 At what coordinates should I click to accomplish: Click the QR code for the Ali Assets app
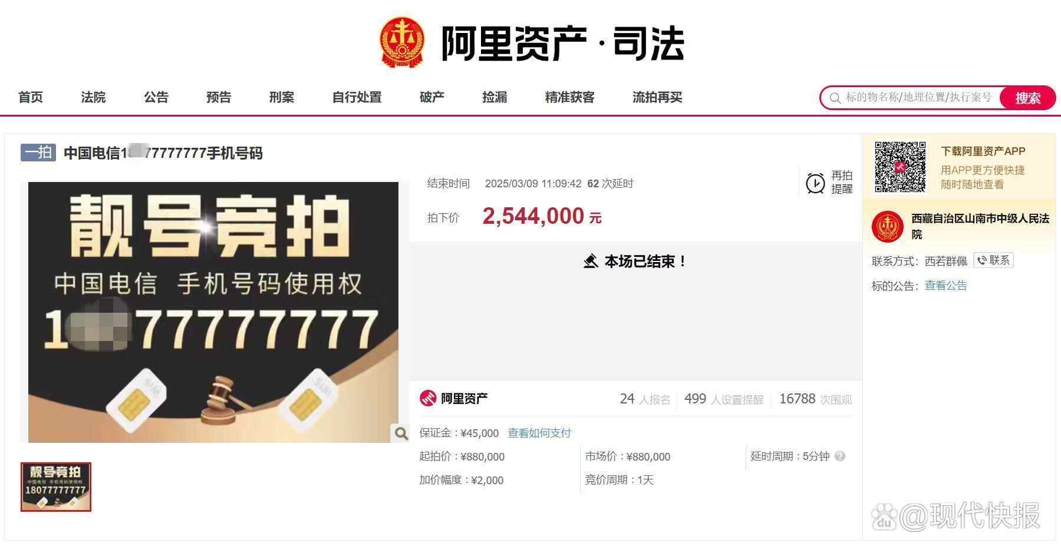(900, 167)
